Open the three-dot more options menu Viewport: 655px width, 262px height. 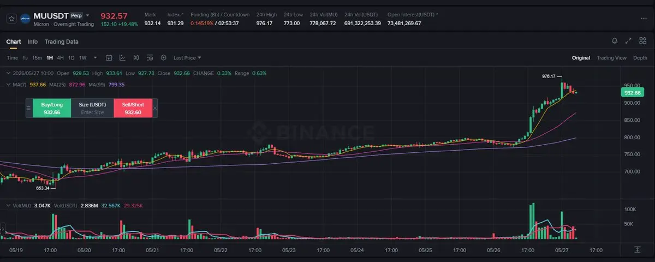click(644, 18)
